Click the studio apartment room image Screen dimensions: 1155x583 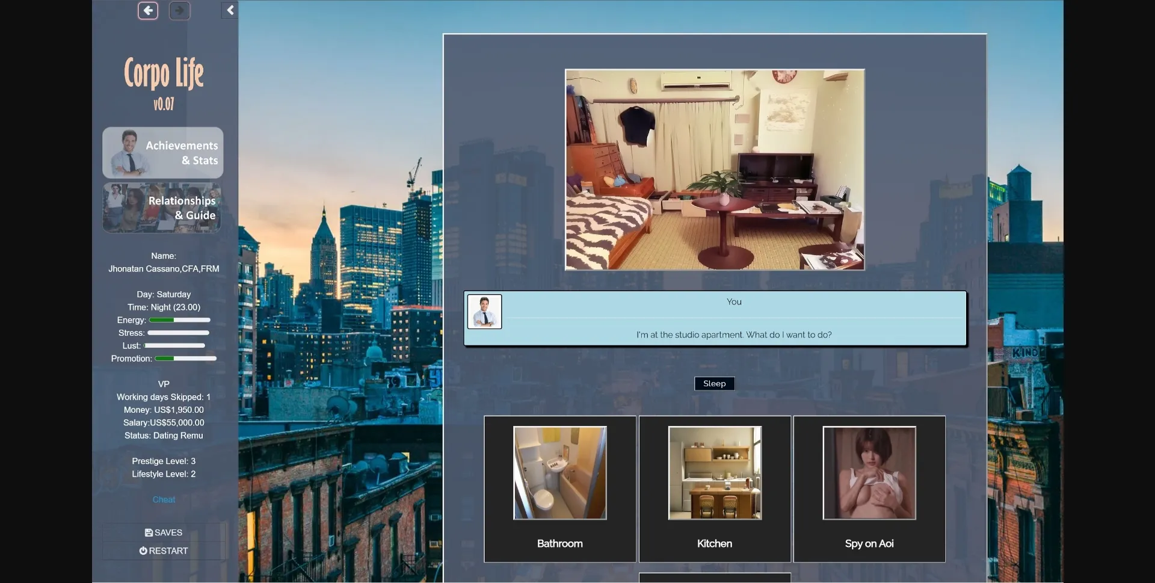pos(714,170)
